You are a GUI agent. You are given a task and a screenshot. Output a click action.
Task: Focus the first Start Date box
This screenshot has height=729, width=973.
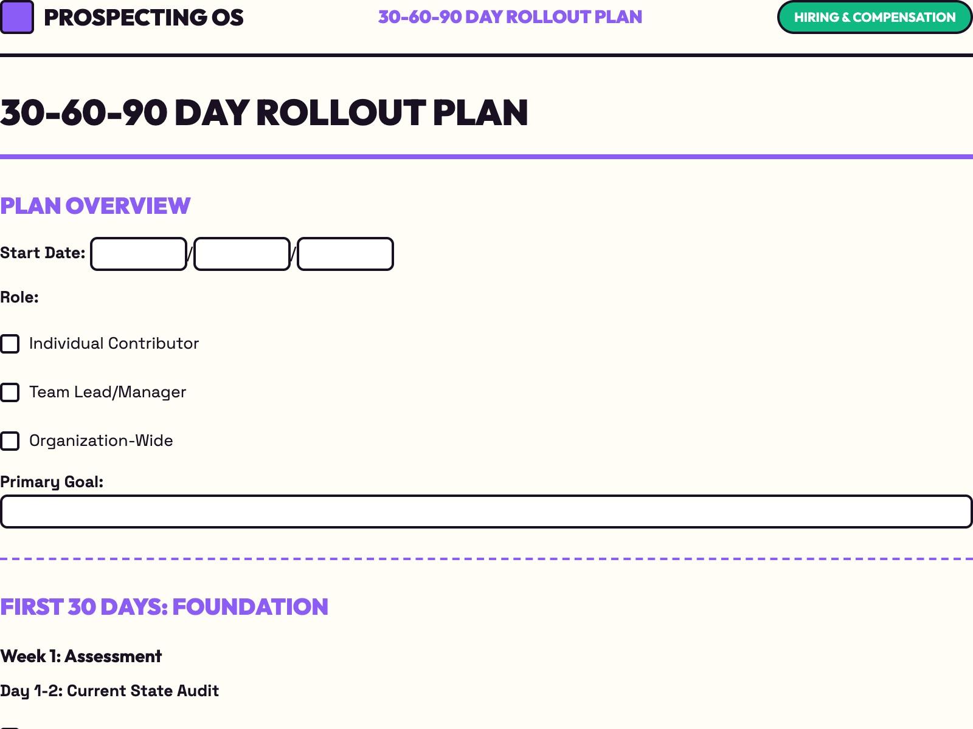(139, 254)
